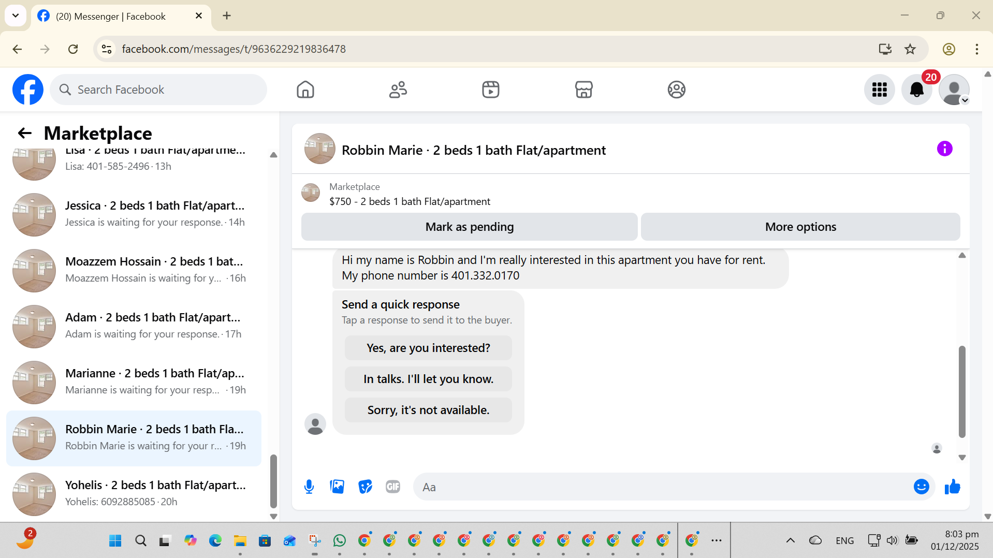Open Adam conversation thread

134,326
